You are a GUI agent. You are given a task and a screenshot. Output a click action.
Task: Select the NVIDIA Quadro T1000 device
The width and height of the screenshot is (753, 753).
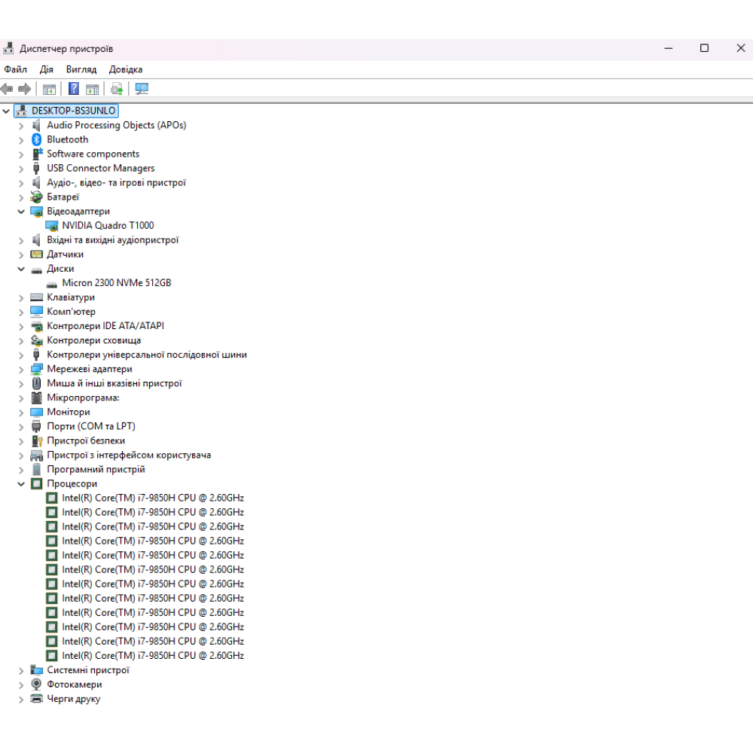pos(108,225)
